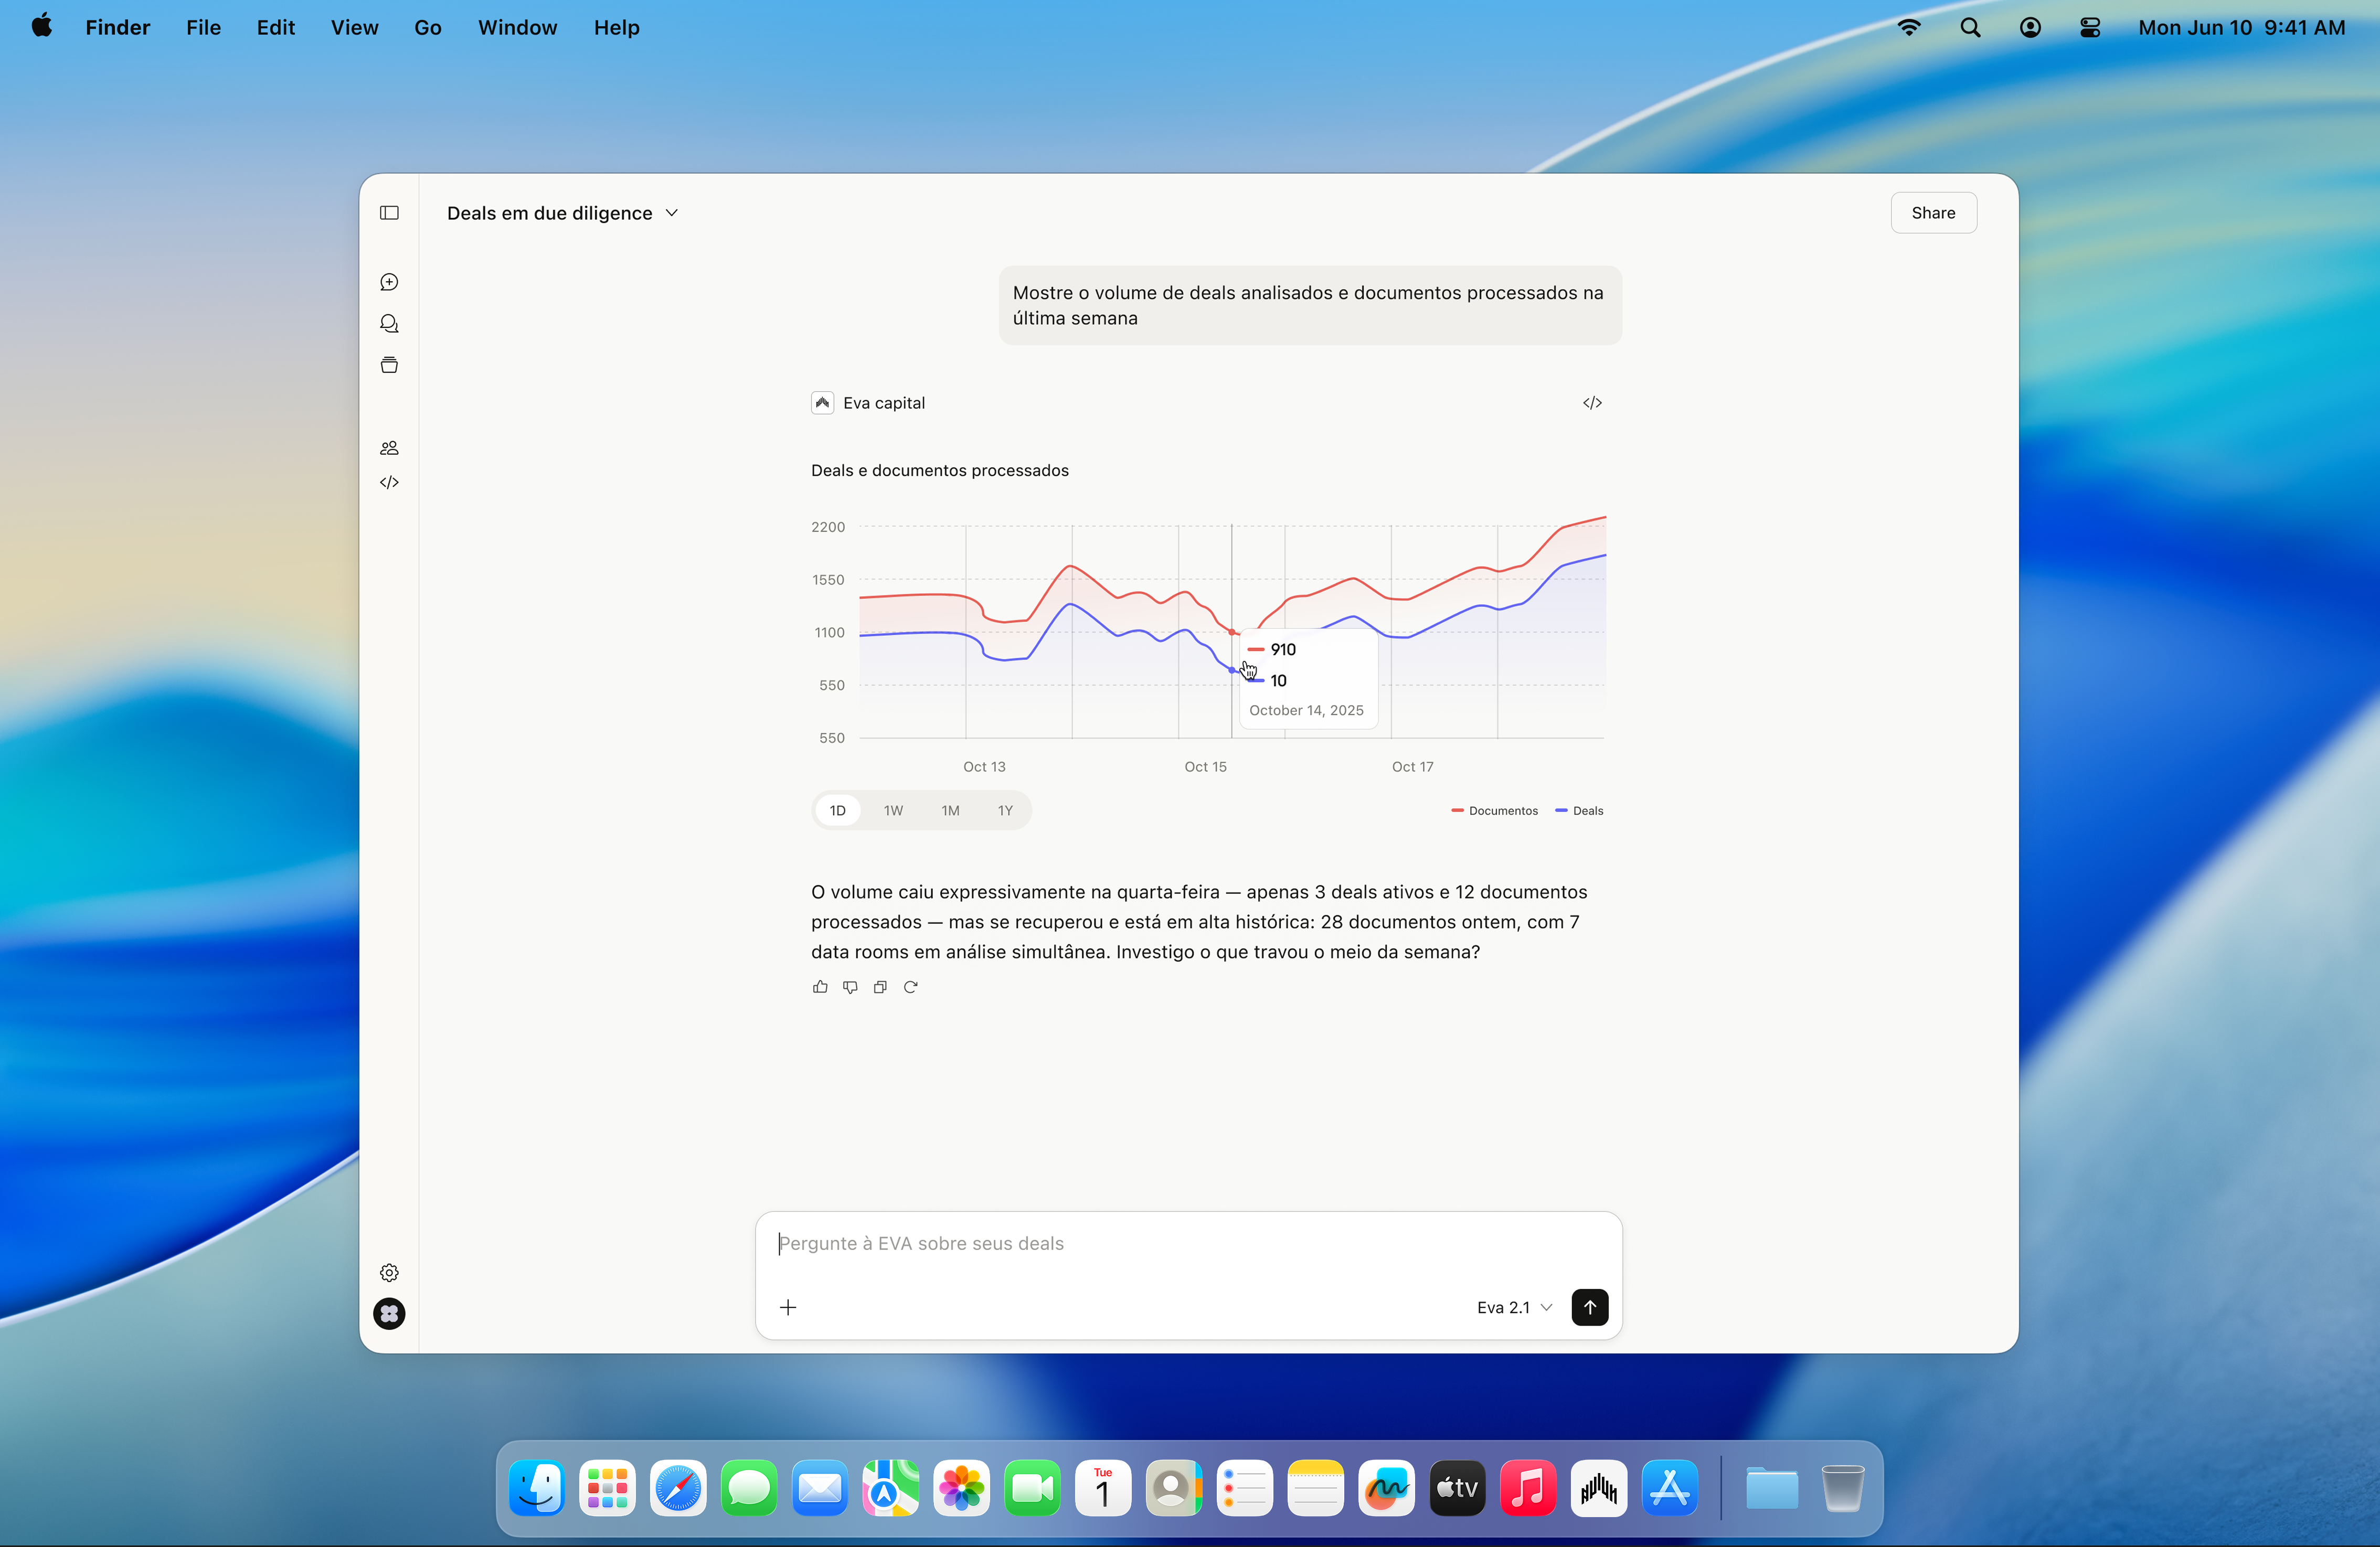Give the response a thumbs down
Screen dimensions: 2380x1547
coord(850,987)
